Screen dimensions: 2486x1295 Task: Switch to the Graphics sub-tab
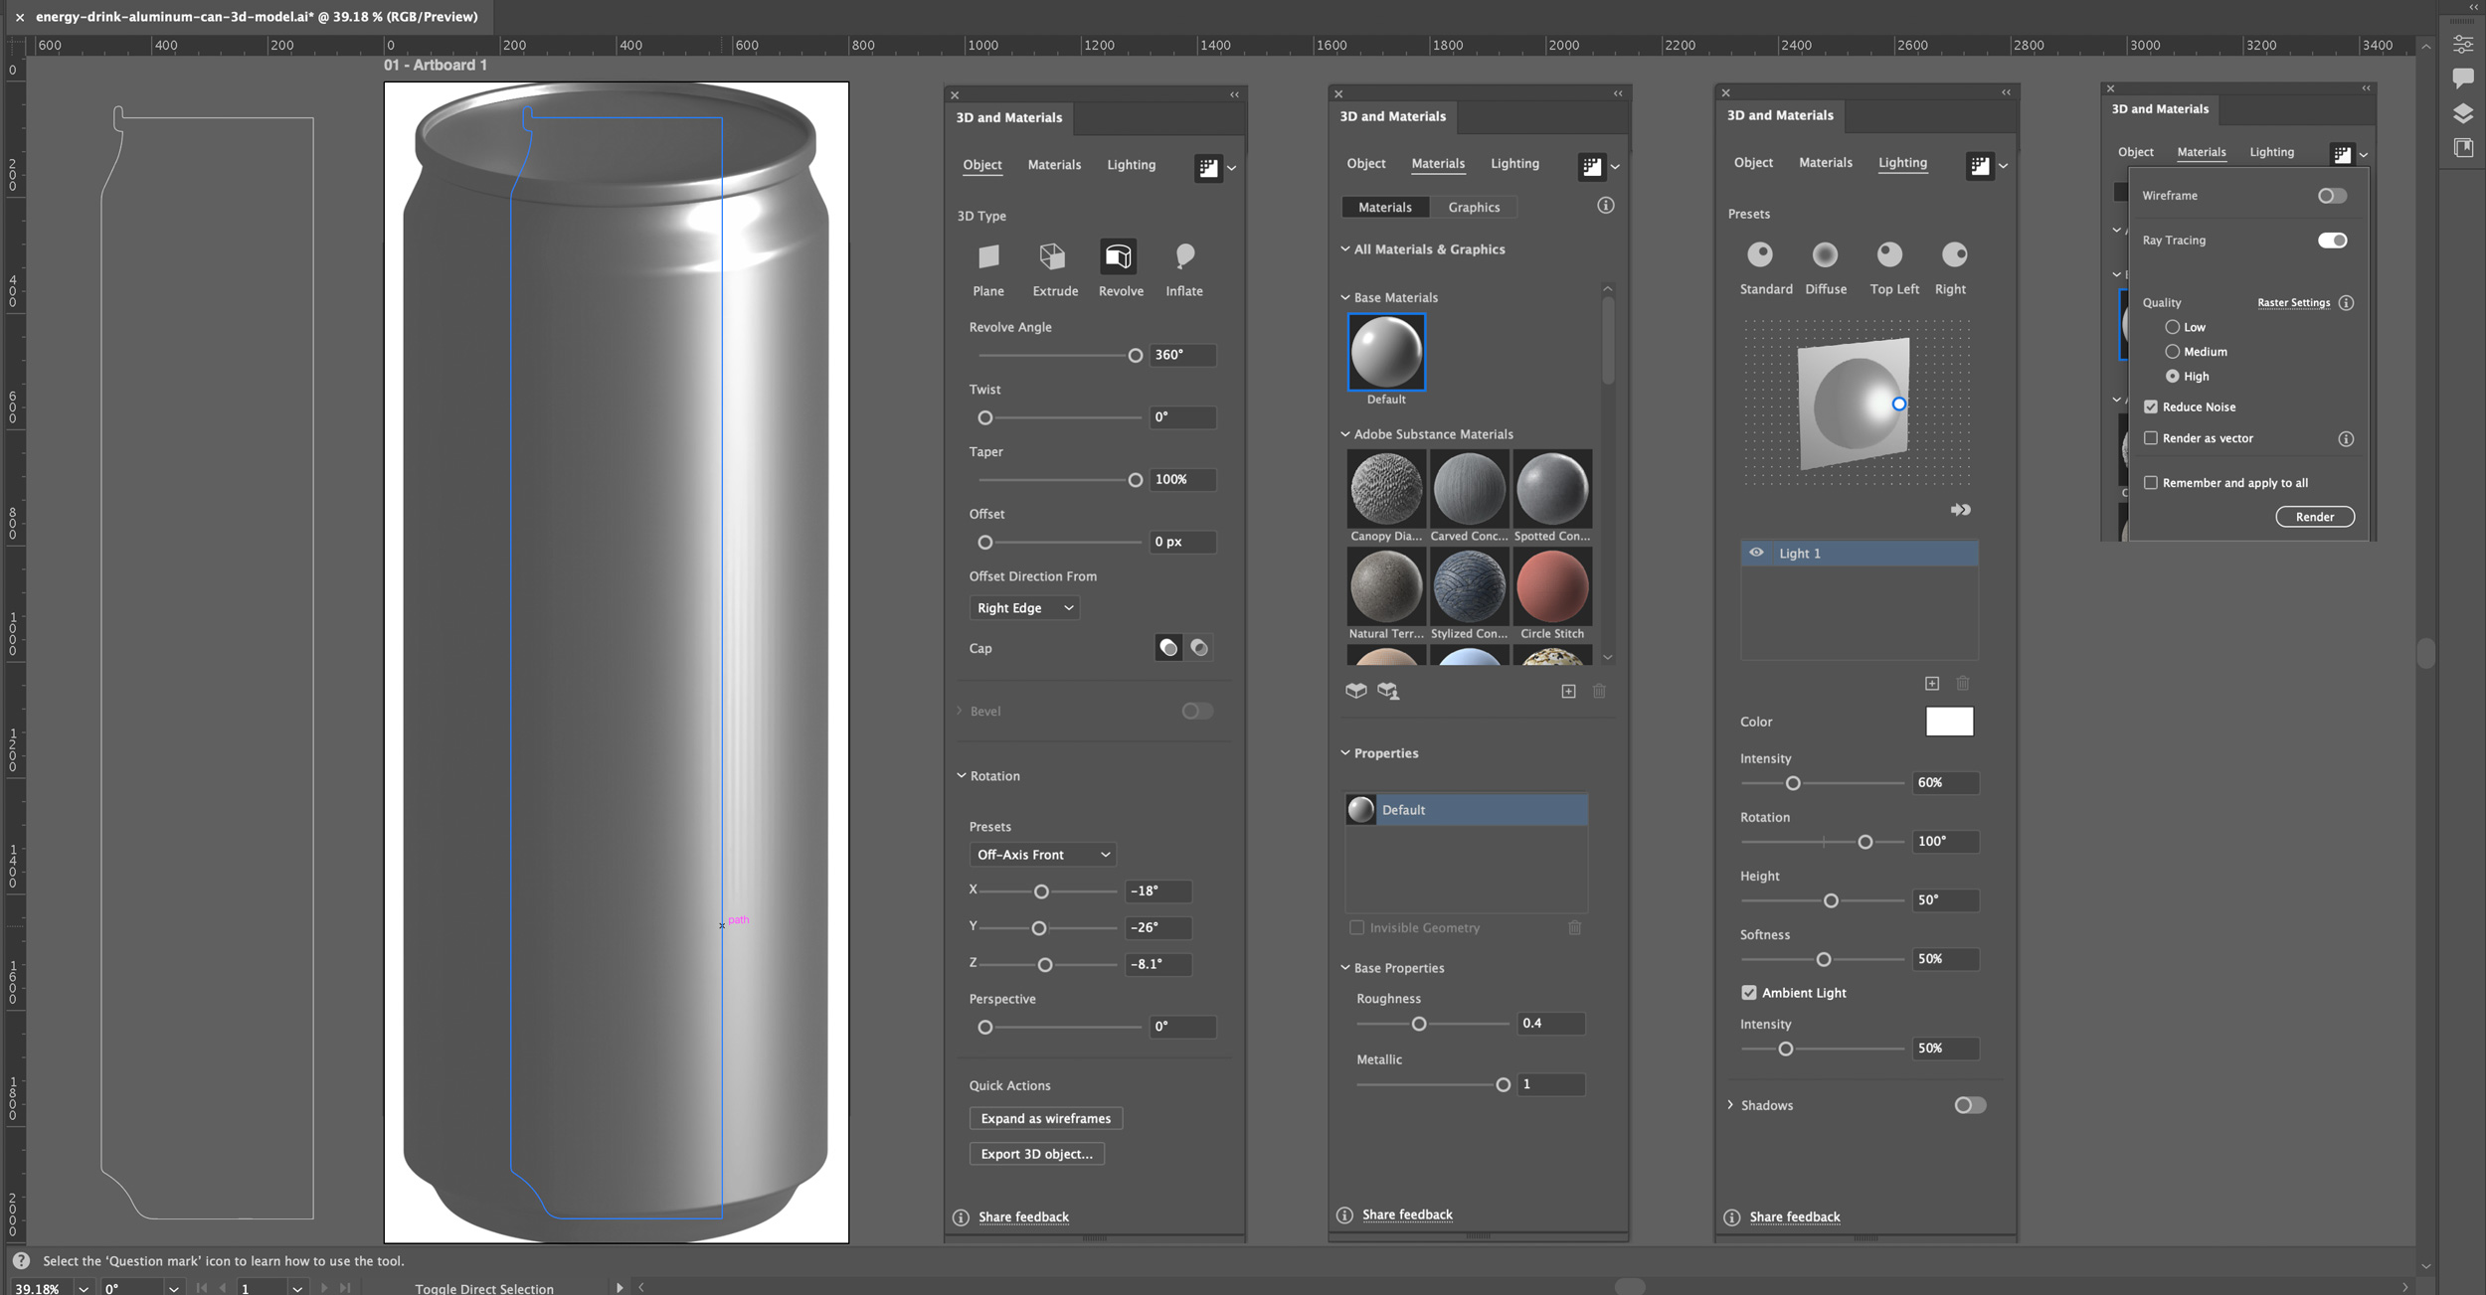pos(1474,207)
